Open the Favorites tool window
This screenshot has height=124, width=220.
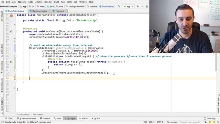pos(2,67)
